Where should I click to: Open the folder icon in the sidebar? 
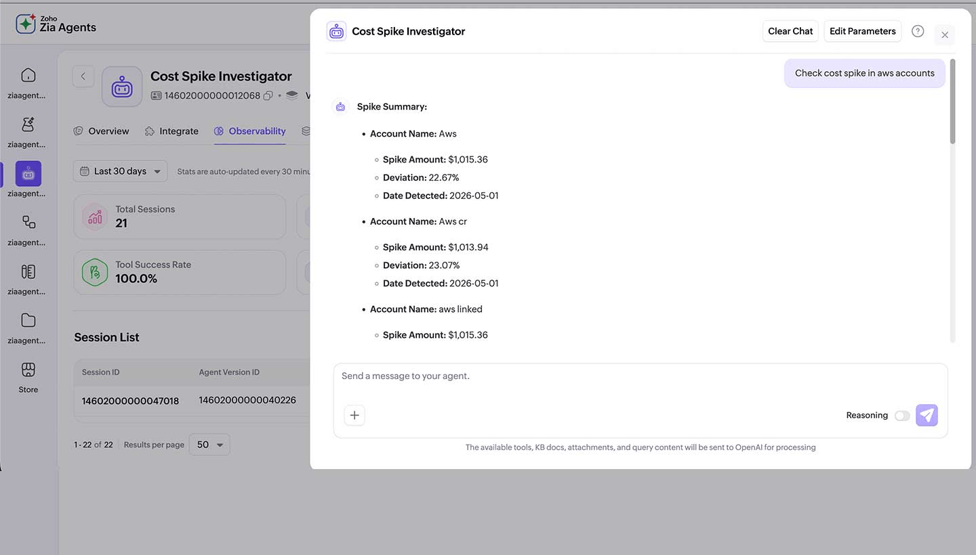pyautogui.click(x=28, y=320)
